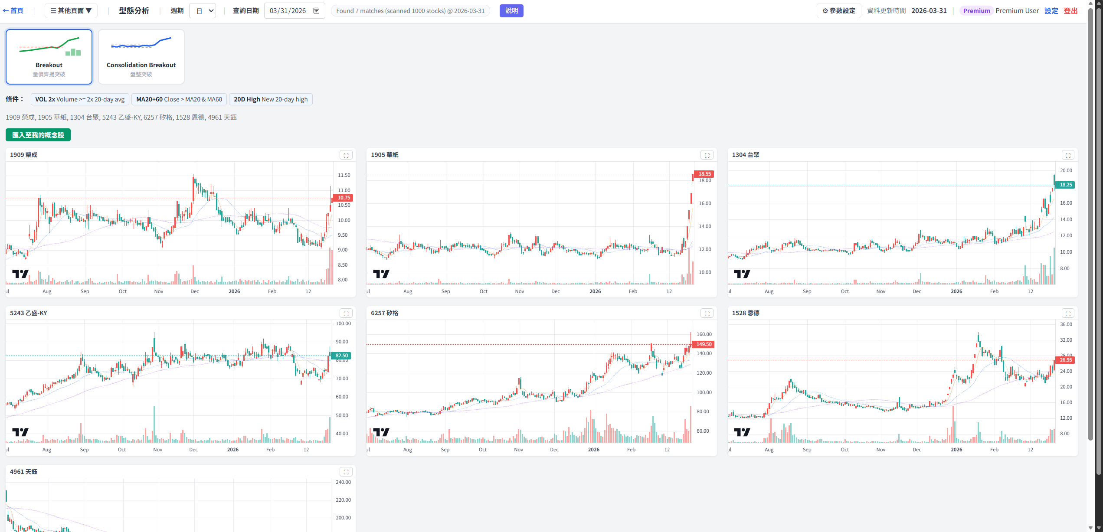Open the 週期 period dropdown
The height and width of the screenshot is (532, 1103).
[x=203, y=11]
